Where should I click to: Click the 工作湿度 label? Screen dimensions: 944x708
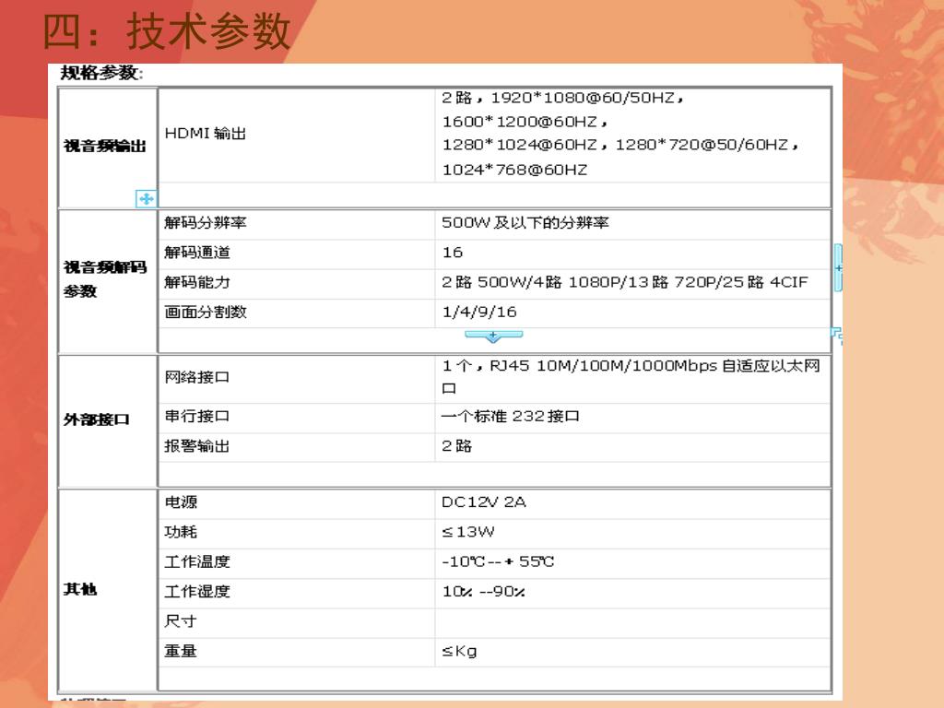(197, 591)
